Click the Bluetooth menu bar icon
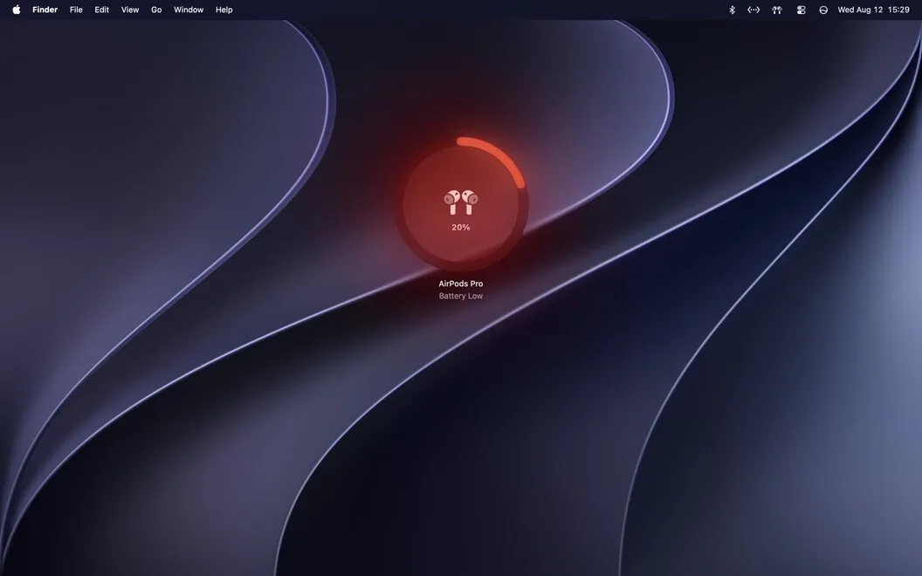The height and width of the screenshot is (576, 922). tap(732, 10)
